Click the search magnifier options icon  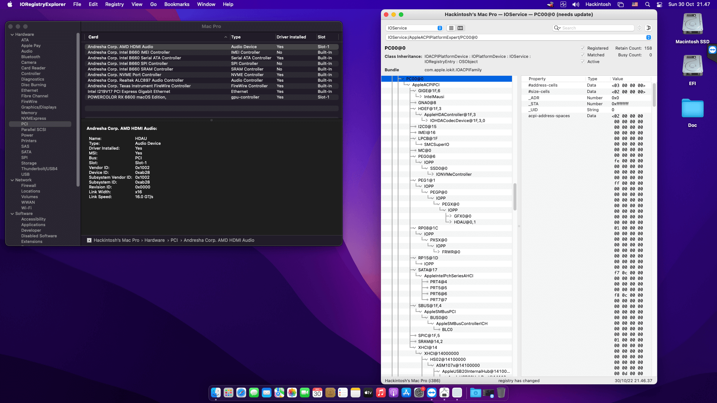[x=557, y=28]
